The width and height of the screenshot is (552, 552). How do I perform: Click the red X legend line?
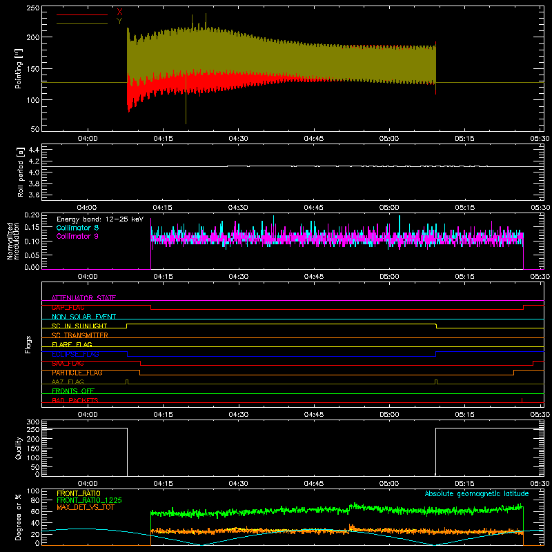pos(82,14)
